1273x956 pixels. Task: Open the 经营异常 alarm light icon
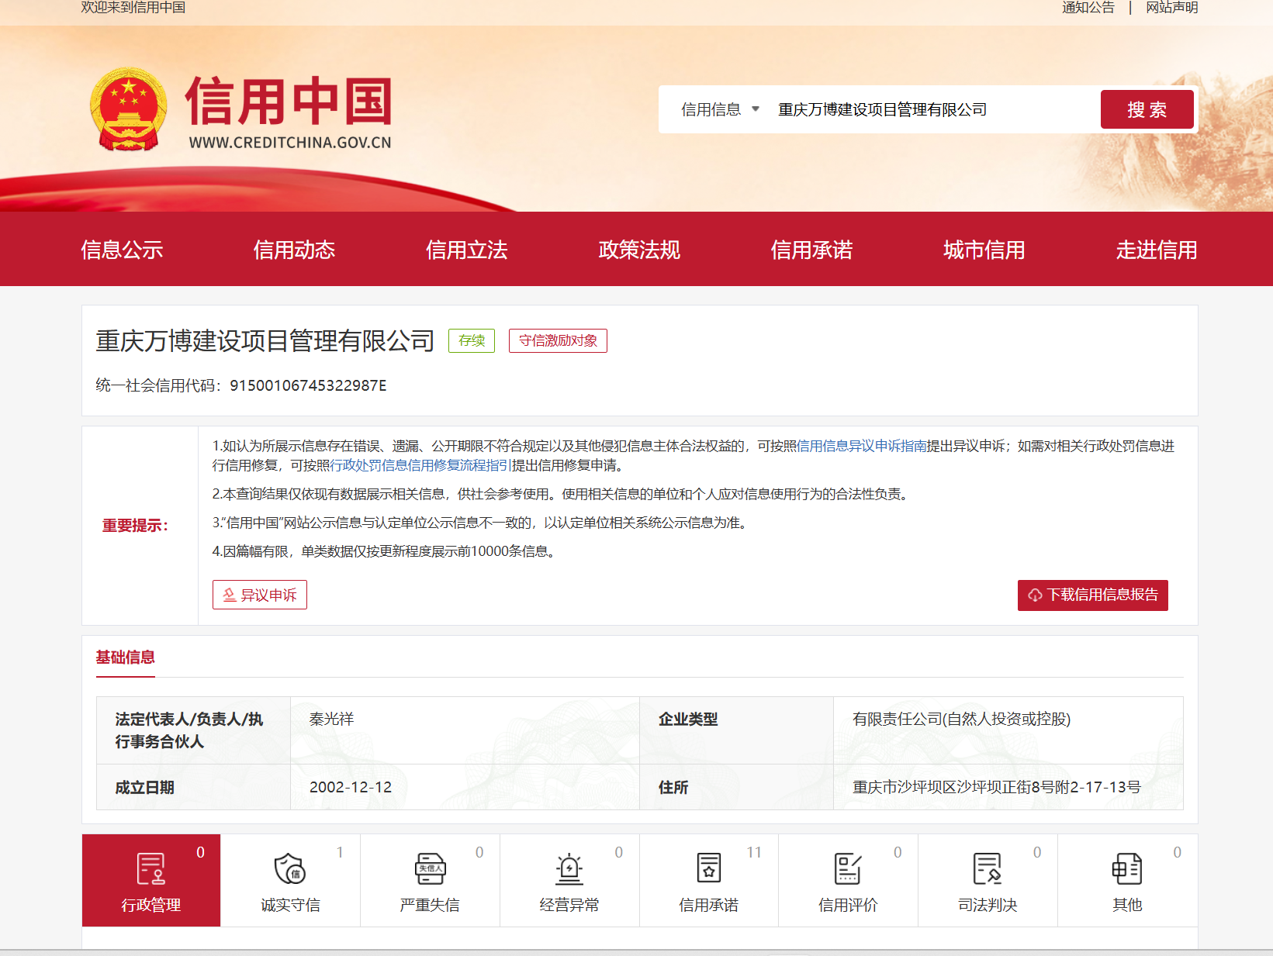point(569,868)
